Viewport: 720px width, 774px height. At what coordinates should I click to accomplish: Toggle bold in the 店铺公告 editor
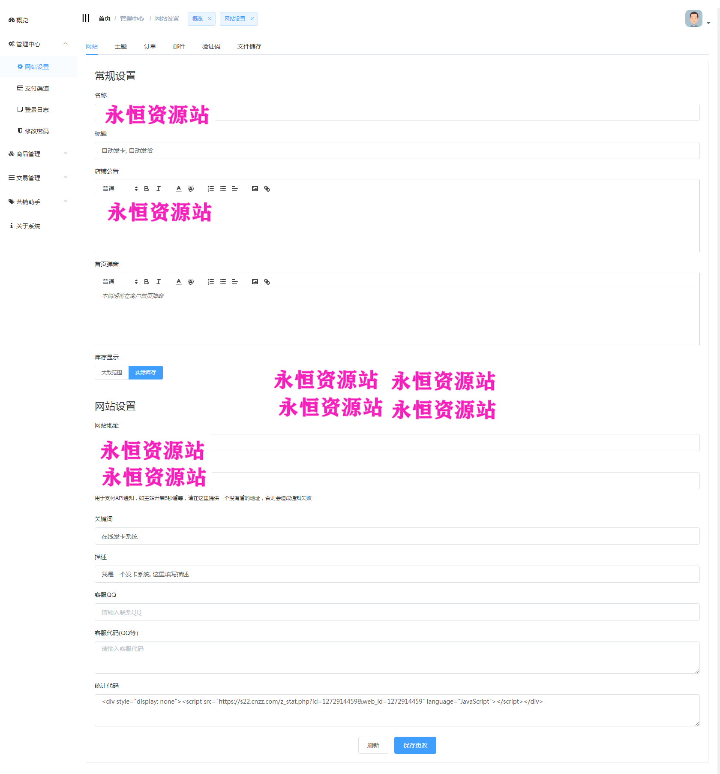(147, 189)
